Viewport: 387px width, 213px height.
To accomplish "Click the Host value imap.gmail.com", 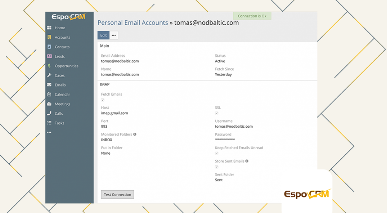I will tap(115, 113).
